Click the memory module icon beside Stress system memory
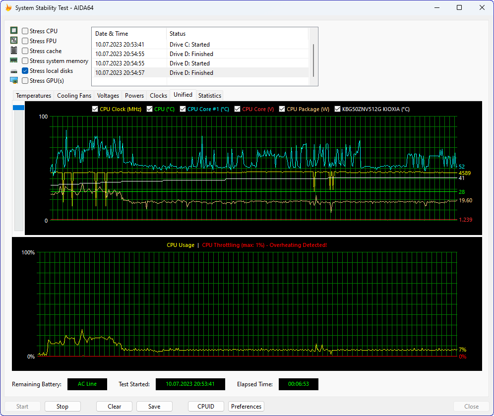Image resolution: width=494 pixels, height=416 pixels. 14,60
